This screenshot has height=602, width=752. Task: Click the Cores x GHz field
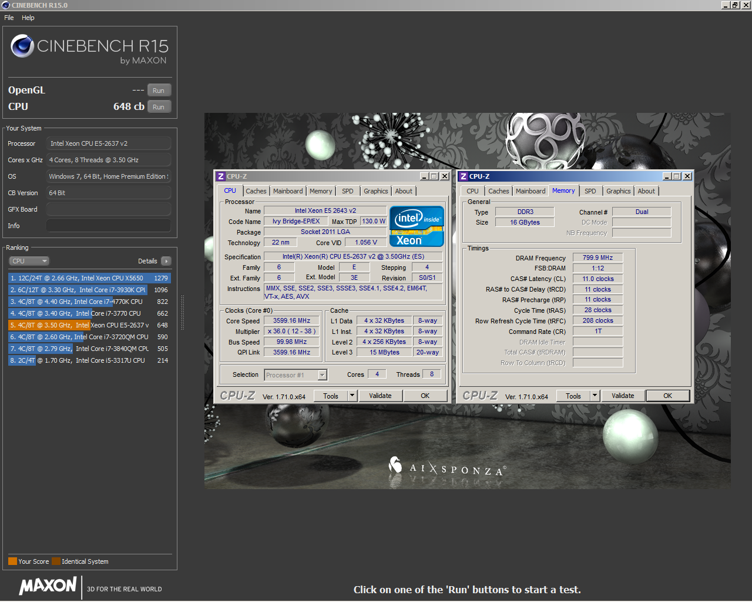coord(109,160)
